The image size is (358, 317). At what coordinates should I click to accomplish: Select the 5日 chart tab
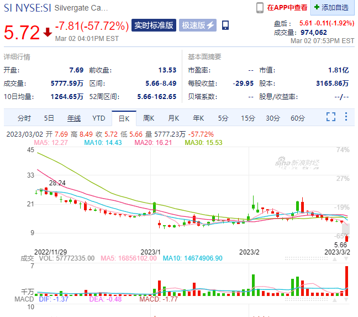tap(49, 118)
